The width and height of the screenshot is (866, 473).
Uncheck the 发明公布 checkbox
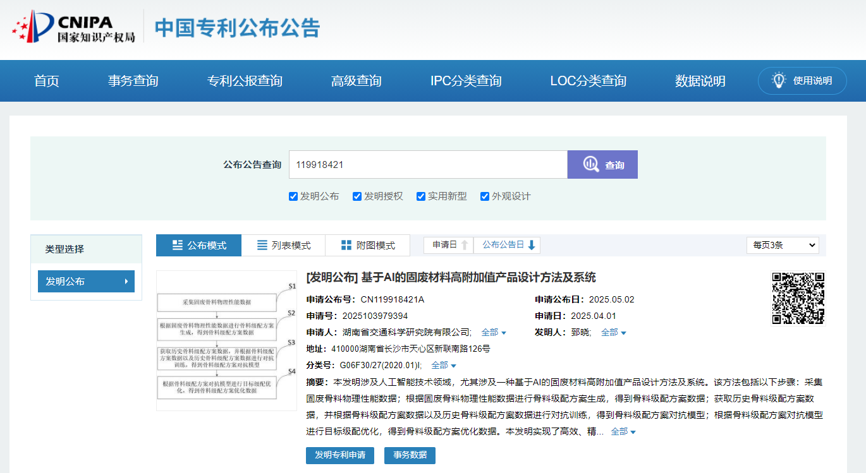tap(293, 196)
